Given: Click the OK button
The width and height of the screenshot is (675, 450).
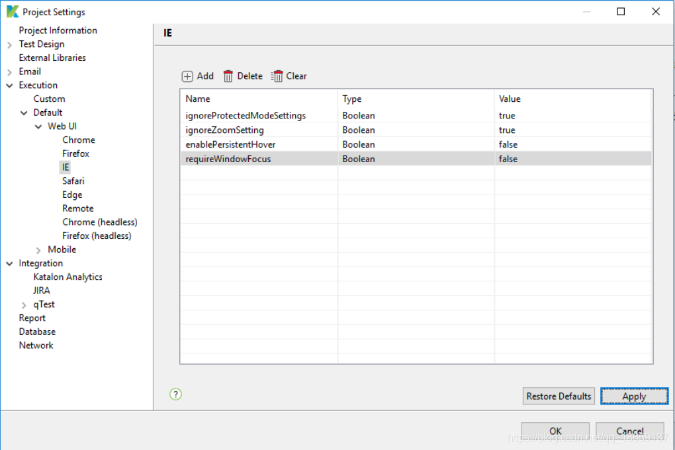Looking at the screenshot, I should coord(555,431).
